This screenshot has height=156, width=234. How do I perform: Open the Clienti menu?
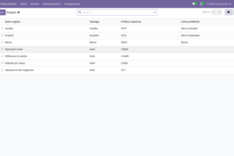(23, 4)
